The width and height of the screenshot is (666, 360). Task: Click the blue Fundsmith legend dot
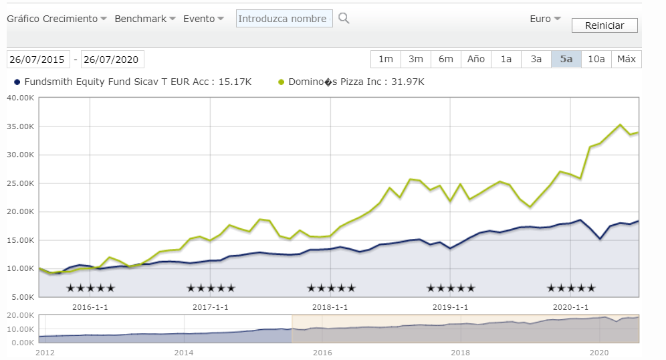pyautogui.click(x=17, y=82)
